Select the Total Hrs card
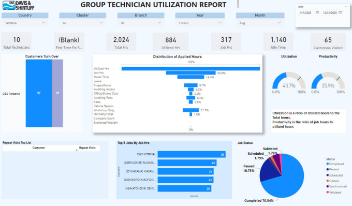The height and width of the screenshot is (206, 352). pyautogui.click(x=121, y=42)
